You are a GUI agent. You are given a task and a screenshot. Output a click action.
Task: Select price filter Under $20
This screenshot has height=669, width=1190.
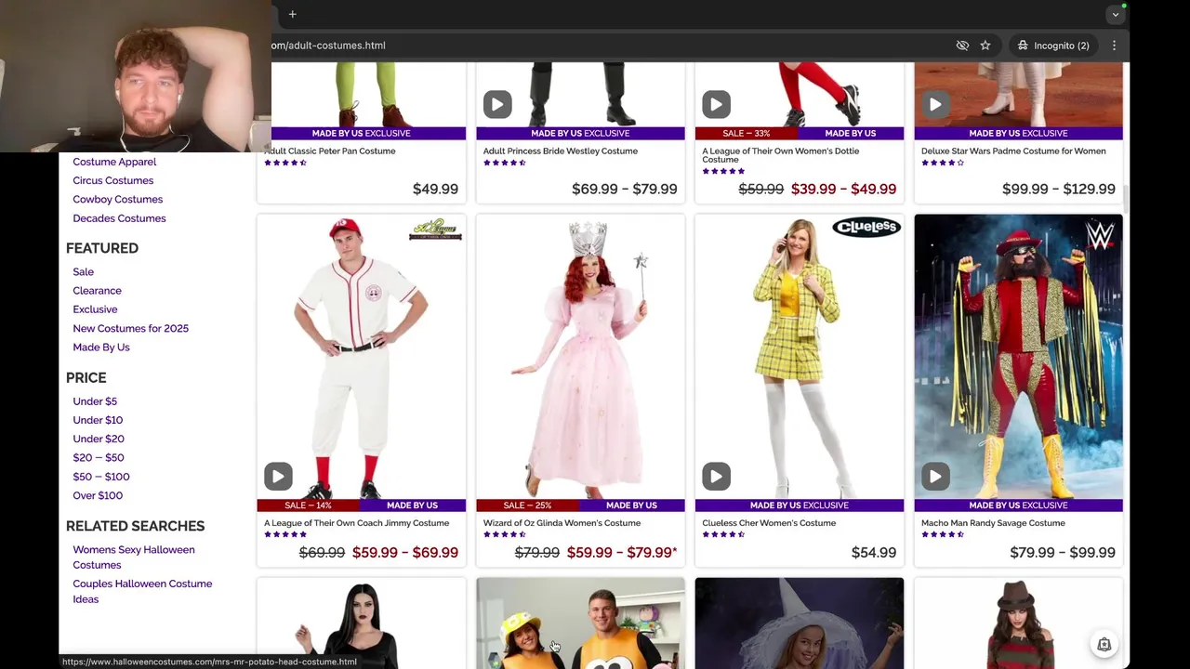coord(98,439)
